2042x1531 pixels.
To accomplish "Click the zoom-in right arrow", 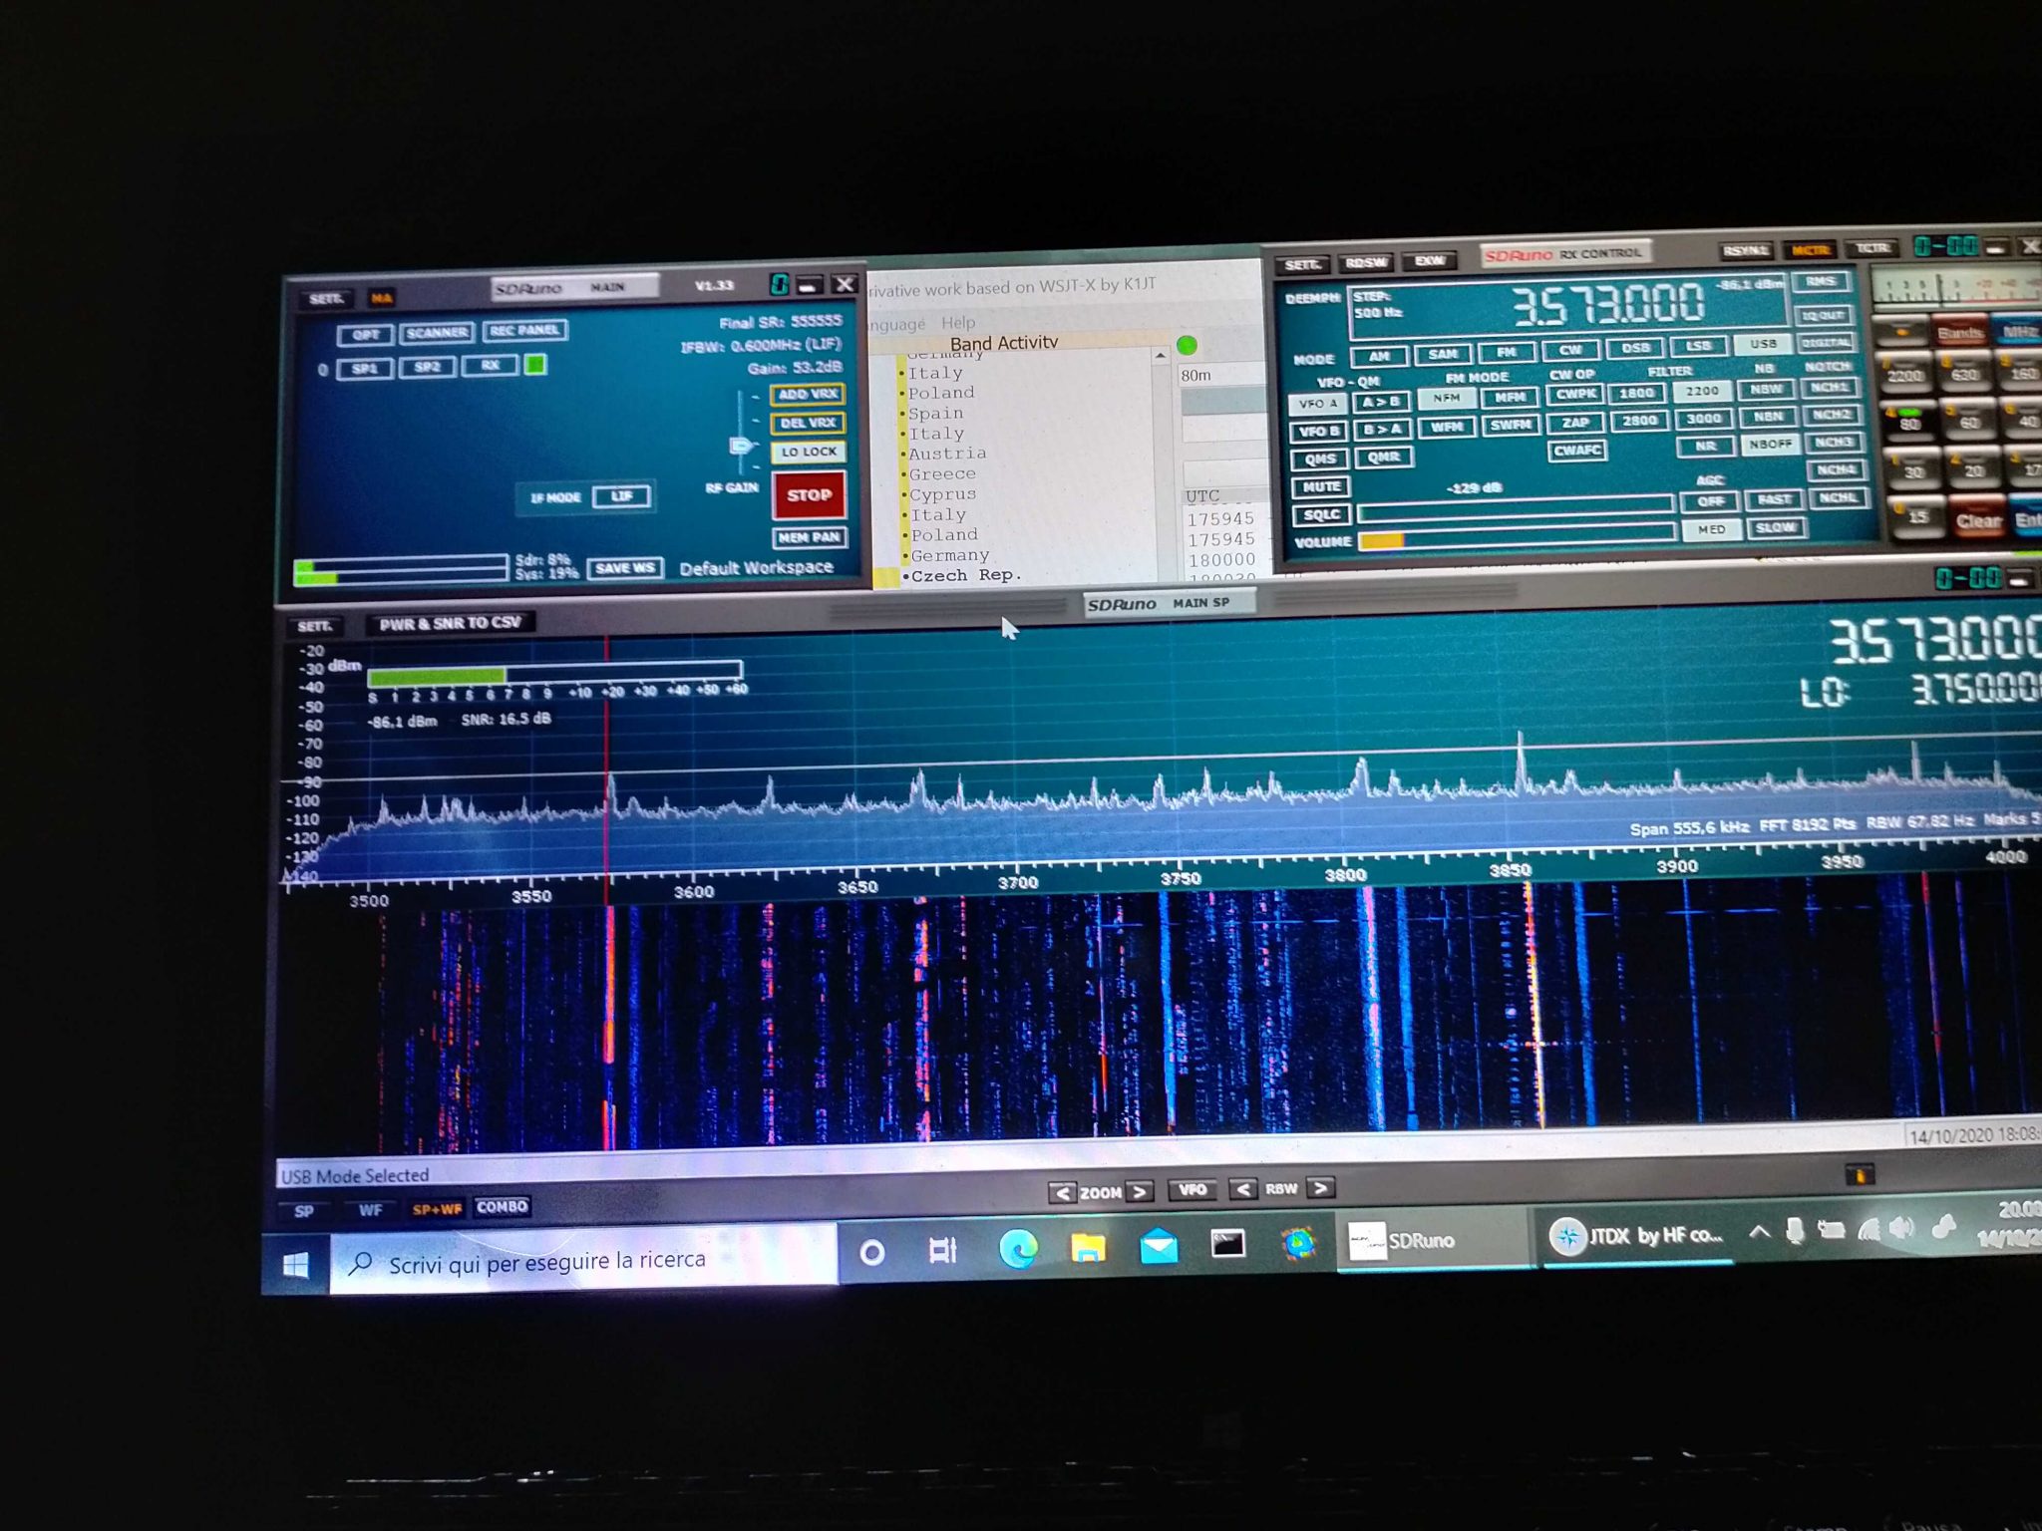I will pyautogui.click(x=1140, y=1192).
